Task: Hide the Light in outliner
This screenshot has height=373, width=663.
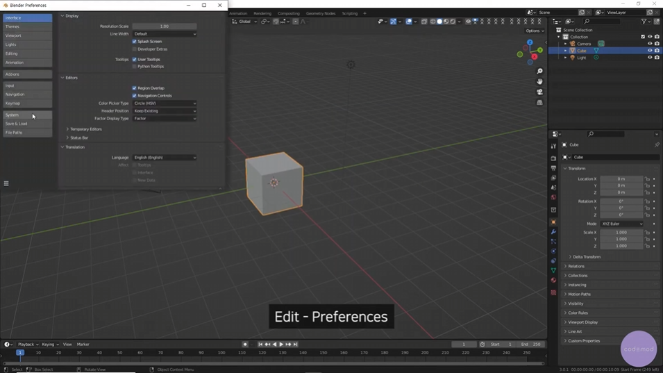Action: point(650,58)
